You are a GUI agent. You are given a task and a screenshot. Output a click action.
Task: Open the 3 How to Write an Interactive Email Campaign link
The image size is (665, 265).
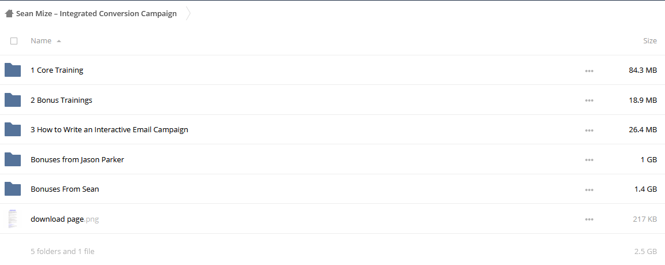point(109,130)
